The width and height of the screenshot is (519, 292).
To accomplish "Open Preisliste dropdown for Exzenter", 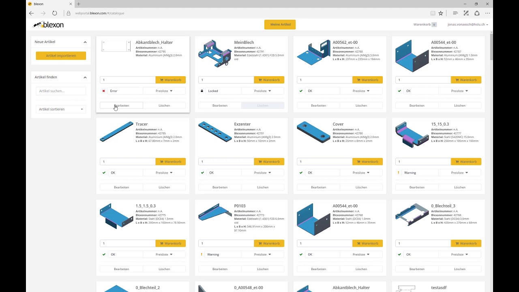I will coord(263,173).
